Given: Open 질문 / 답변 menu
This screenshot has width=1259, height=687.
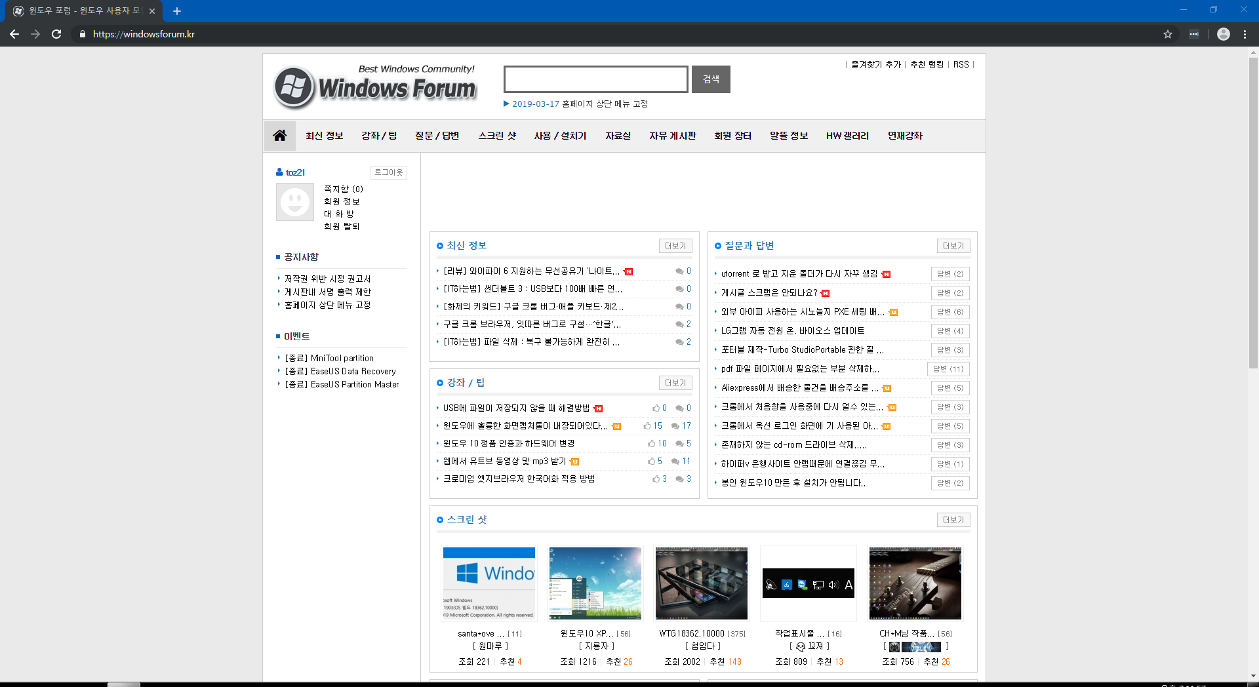Looking at the screenshot, I should (x=437, y=136).
